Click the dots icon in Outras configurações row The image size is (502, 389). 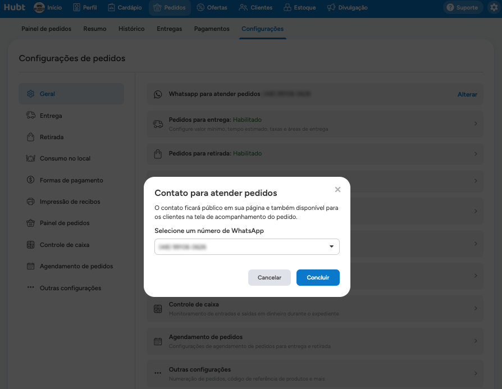click(x=158, y=373)
